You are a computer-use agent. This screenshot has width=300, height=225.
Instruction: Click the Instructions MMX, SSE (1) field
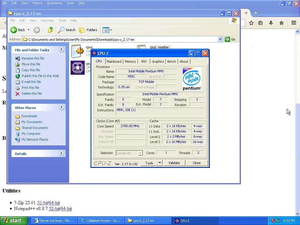(x=160, y=112)
